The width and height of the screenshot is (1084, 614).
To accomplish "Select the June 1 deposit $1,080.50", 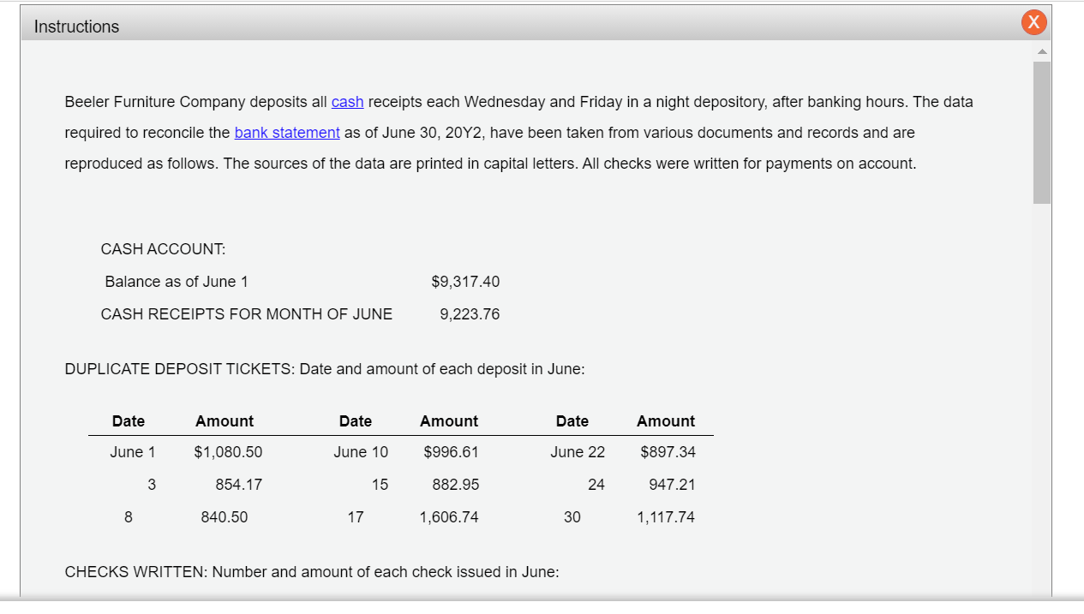I will coord(229,452).
